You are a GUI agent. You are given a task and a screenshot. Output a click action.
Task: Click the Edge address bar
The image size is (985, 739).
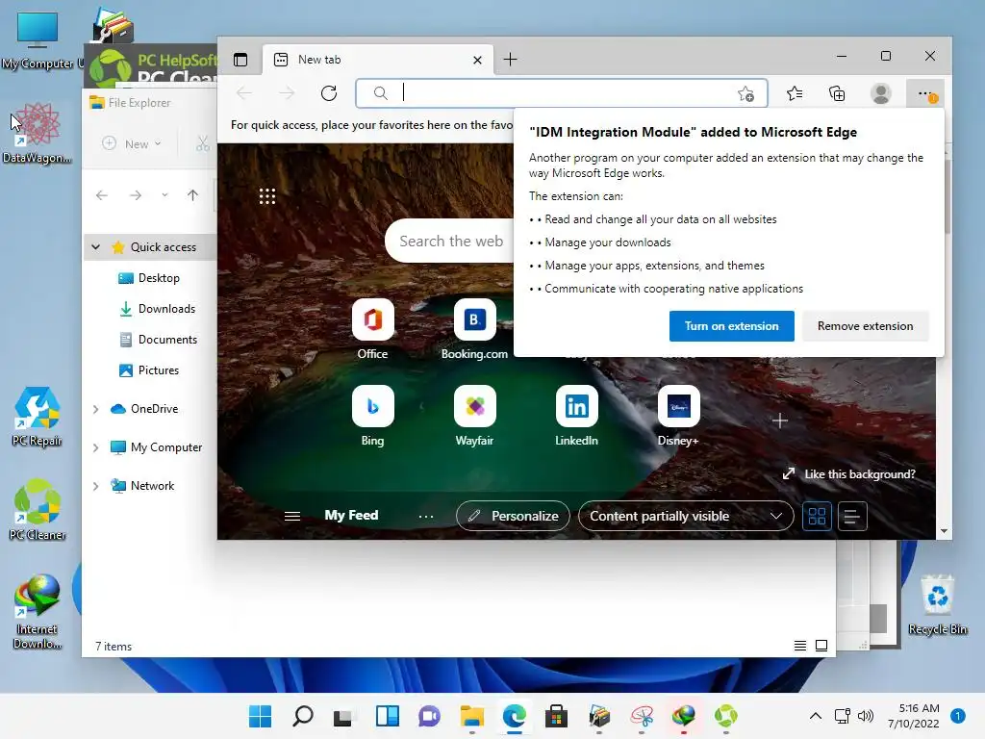click(561, 93)
